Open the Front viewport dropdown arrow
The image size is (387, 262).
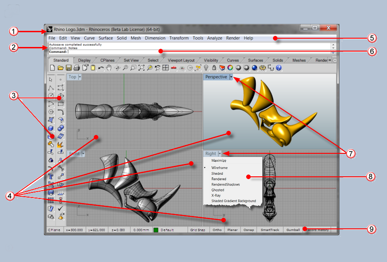(83, 154)
